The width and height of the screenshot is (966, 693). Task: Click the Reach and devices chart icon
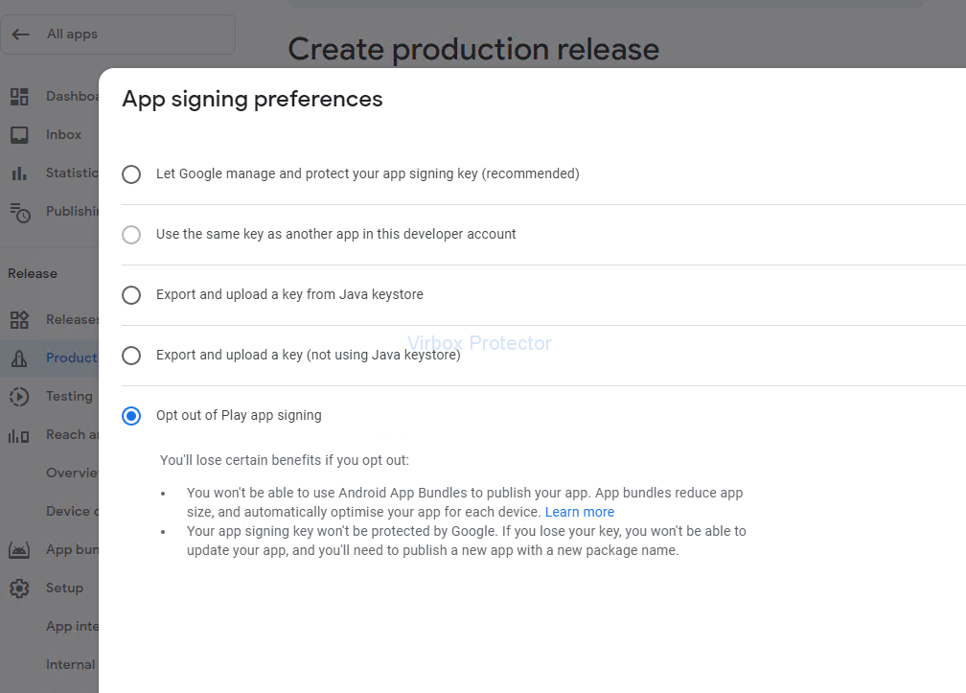point(19,435)
